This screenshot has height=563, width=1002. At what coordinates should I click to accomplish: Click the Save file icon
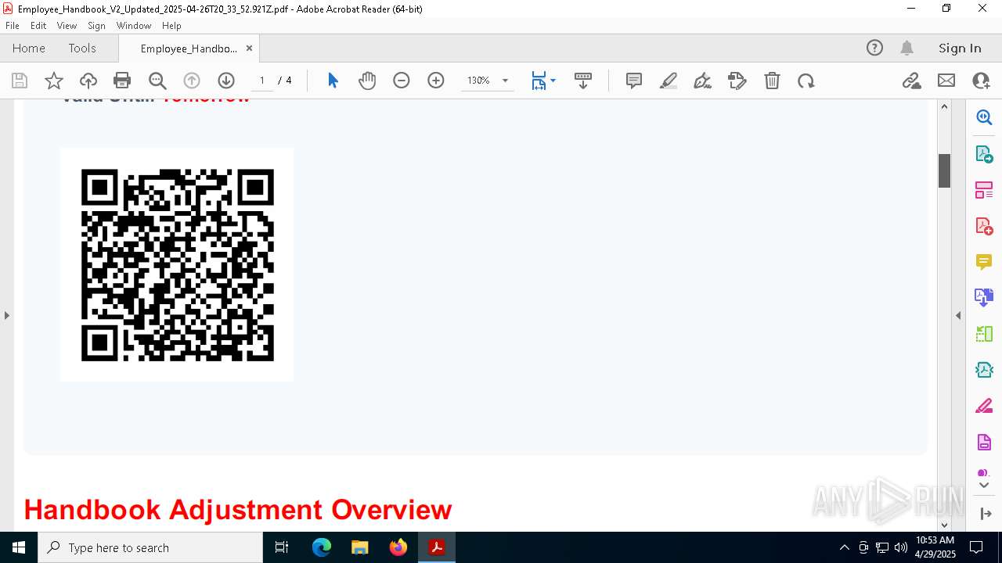click(20, 81)
